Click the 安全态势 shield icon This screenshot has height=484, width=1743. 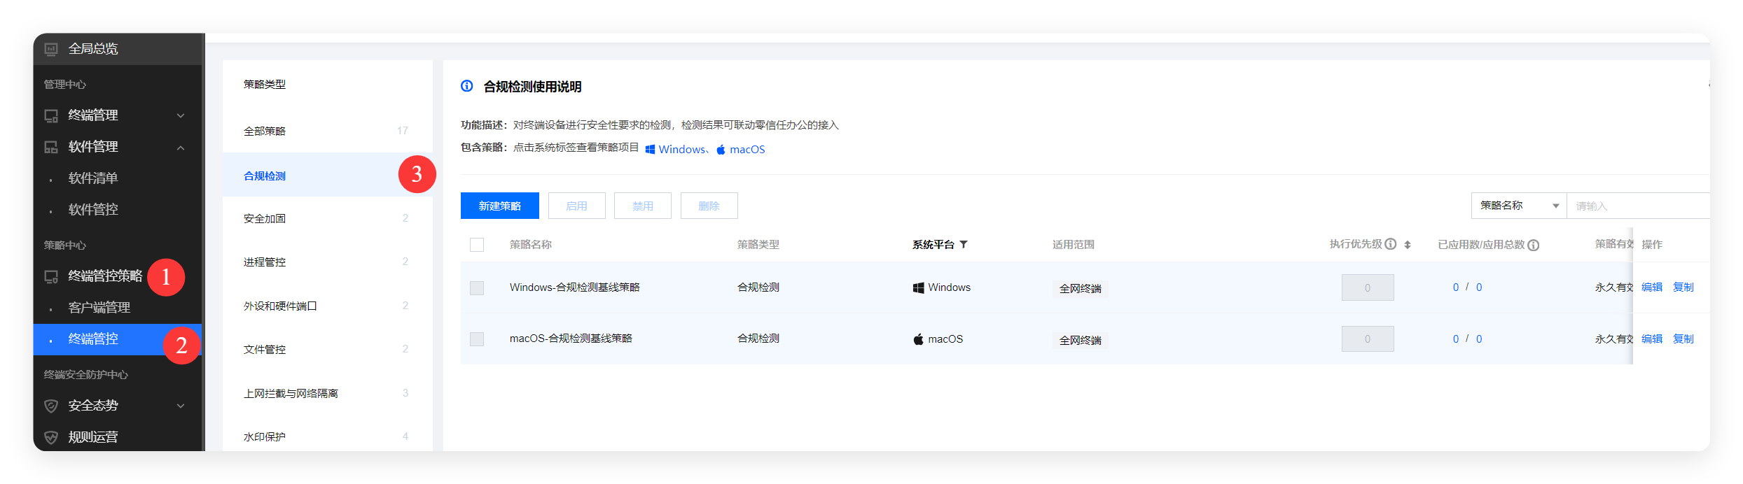(x=51, y=406)
